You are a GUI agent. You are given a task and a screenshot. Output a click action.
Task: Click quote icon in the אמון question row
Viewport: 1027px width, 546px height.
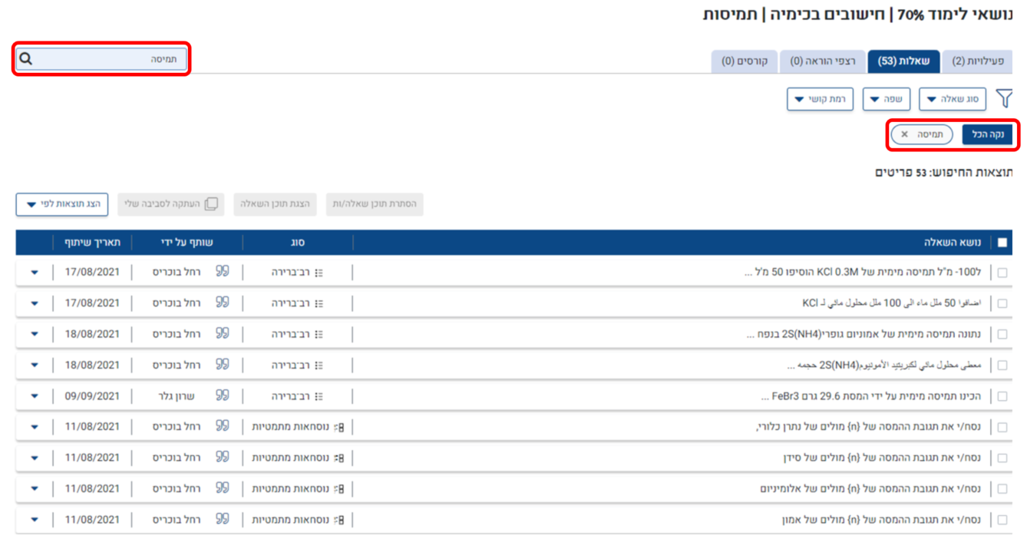point(223,520)
